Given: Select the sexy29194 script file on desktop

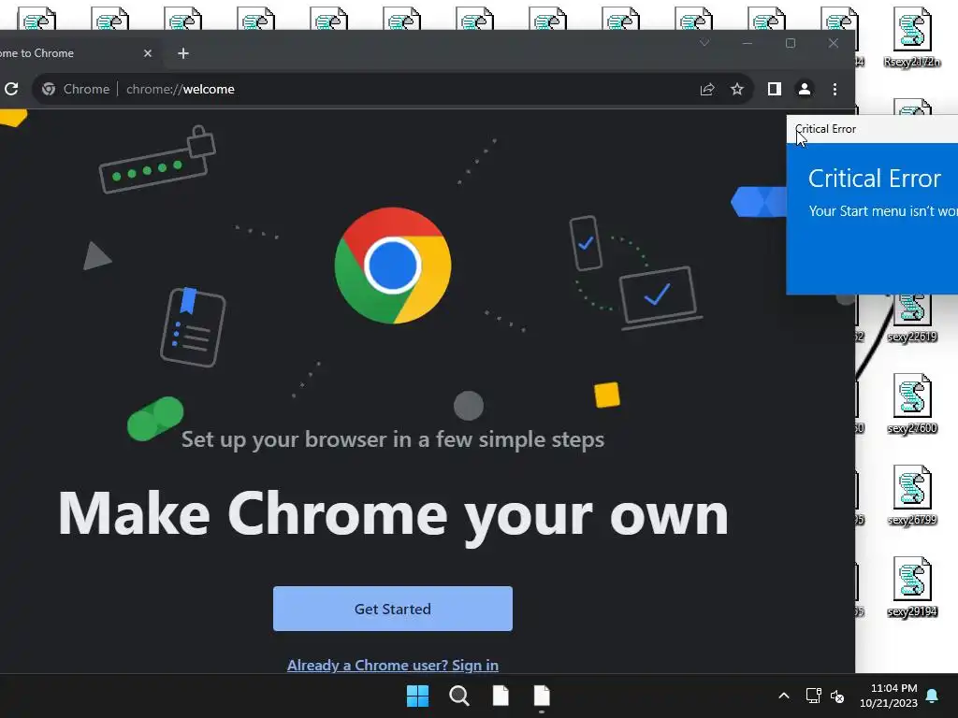Looking at the screenshot, I should (912, 587).
